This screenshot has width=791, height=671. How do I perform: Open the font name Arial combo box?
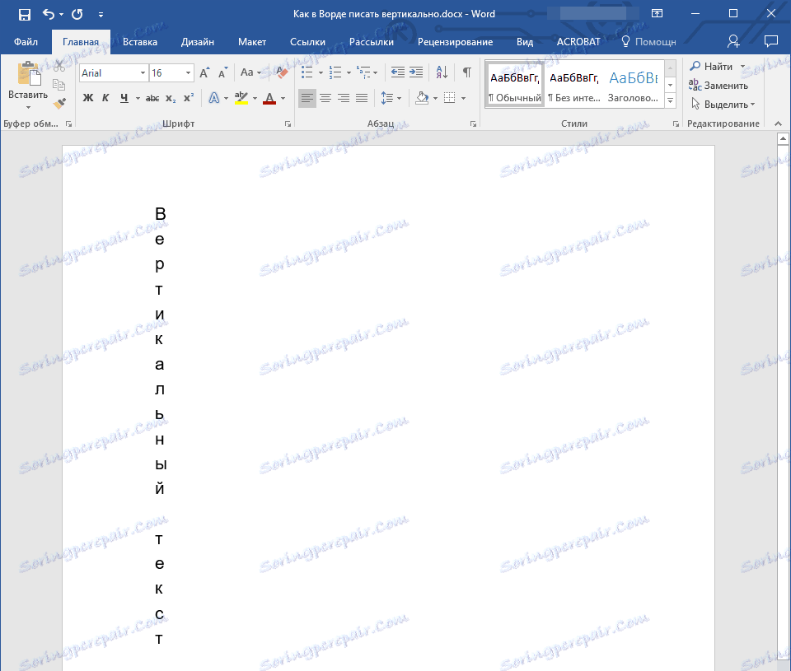tap(114, 73)
